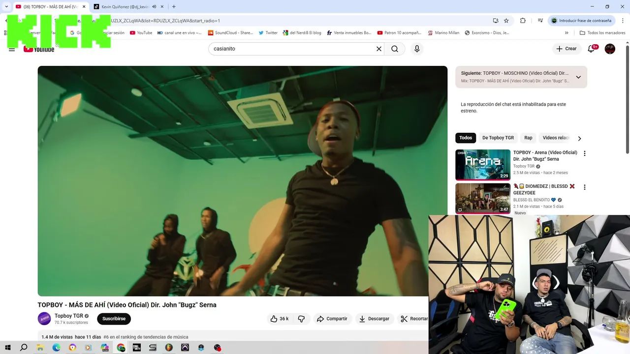Open Microsoft 365 Copilot taskbar icon
The height and width of the screenshot is (354, 630).
point(105,348)
